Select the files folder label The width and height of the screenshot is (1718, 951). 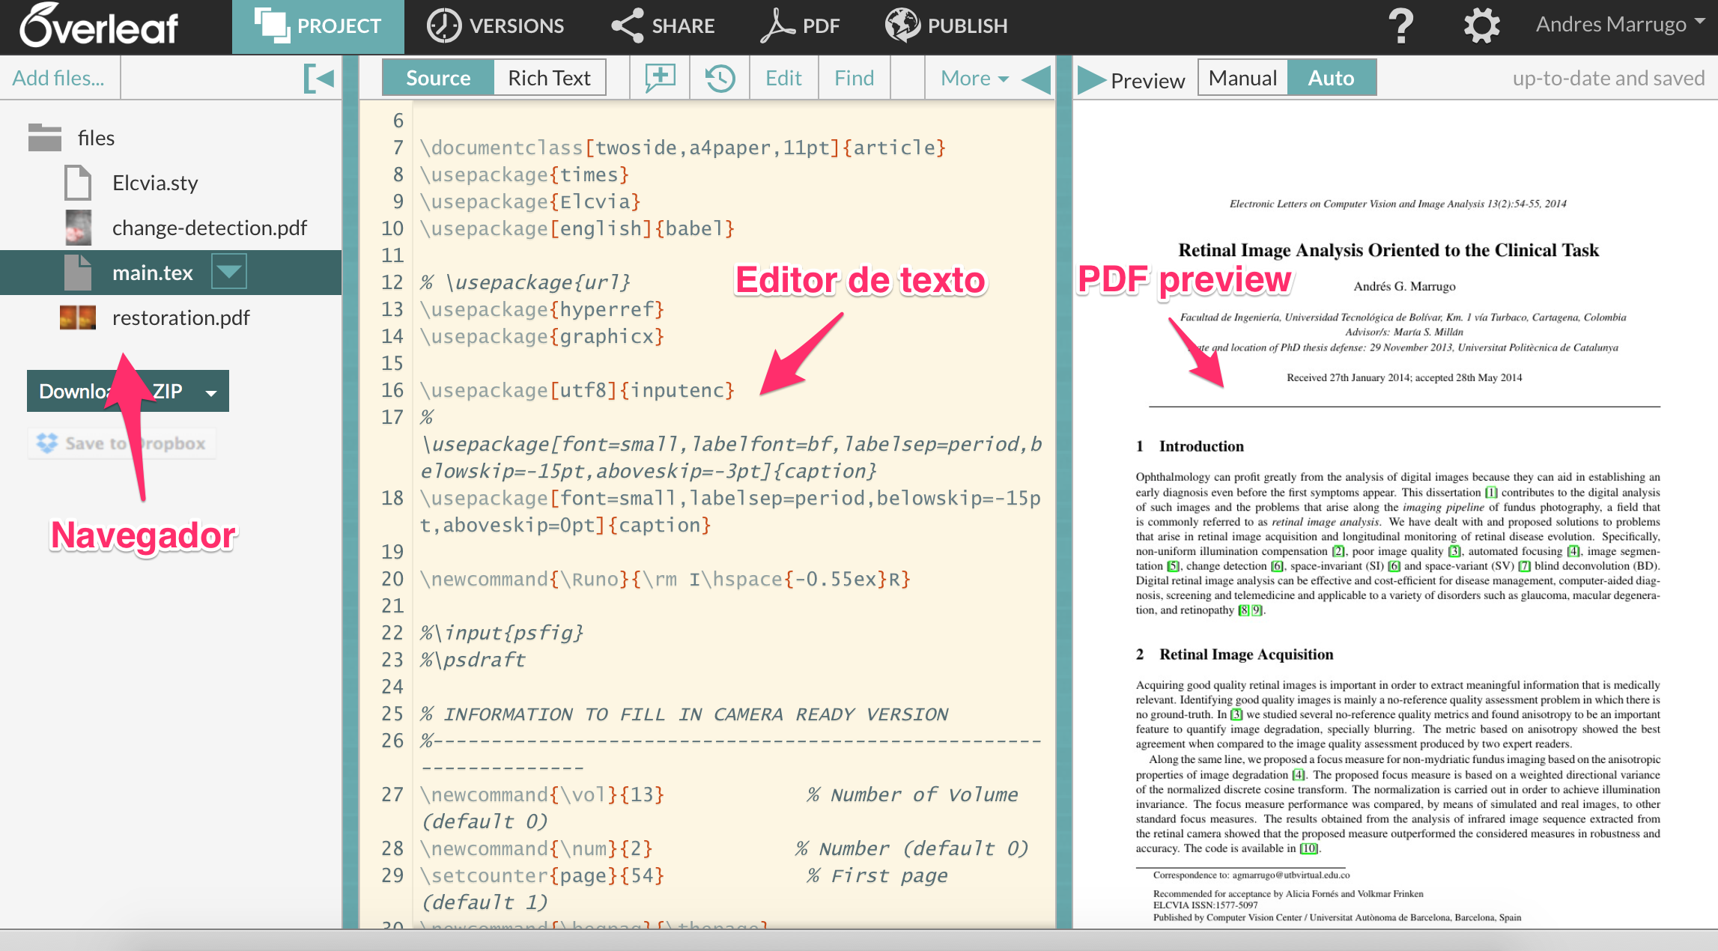[96, 138]
